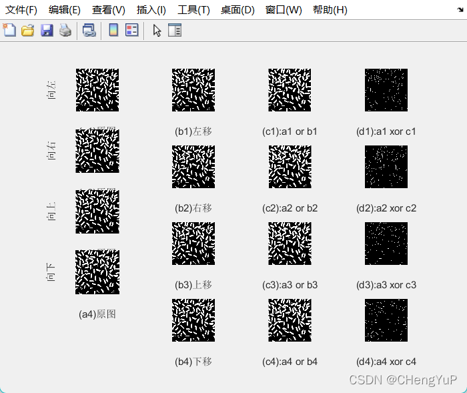Select the 向下 original image subplot

(x=97, y=272)
